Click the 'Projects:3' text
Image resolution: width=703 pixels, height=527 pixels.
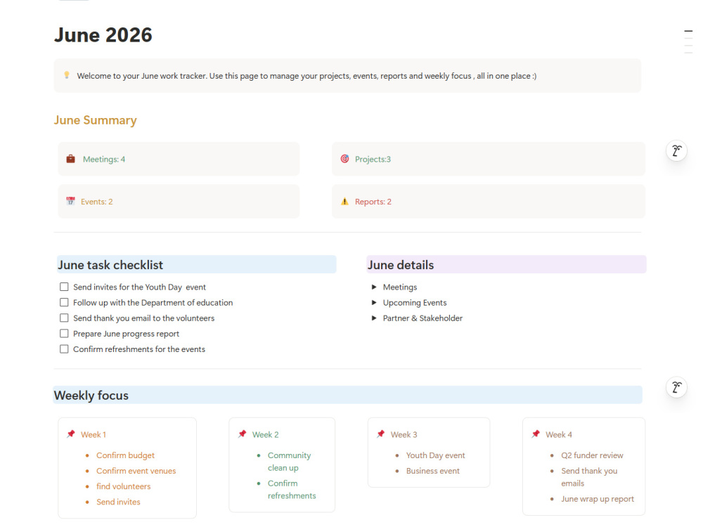pyautogui.click(x=373, y=159)
